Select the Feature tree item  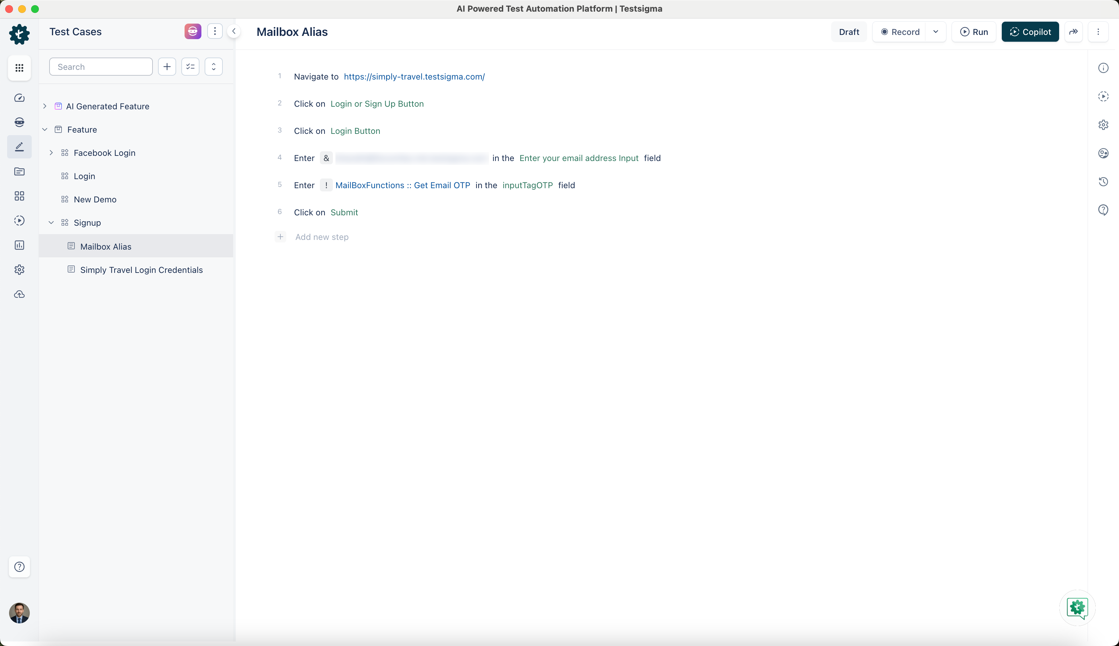(x=82, y=129)
